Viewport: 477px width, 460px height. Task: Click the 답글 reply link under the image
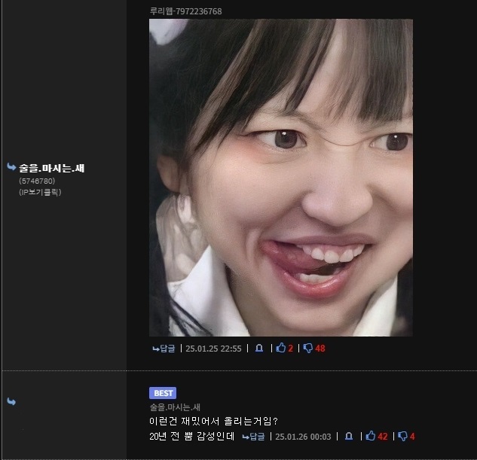coord(164,349)
